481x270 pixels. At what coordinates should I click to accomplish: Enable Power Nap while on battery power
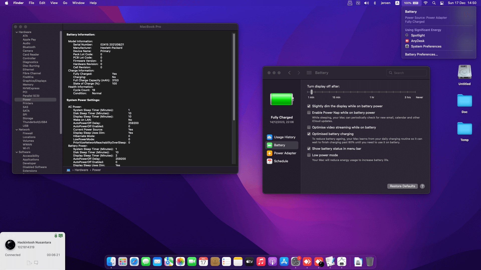coord(309,113)
